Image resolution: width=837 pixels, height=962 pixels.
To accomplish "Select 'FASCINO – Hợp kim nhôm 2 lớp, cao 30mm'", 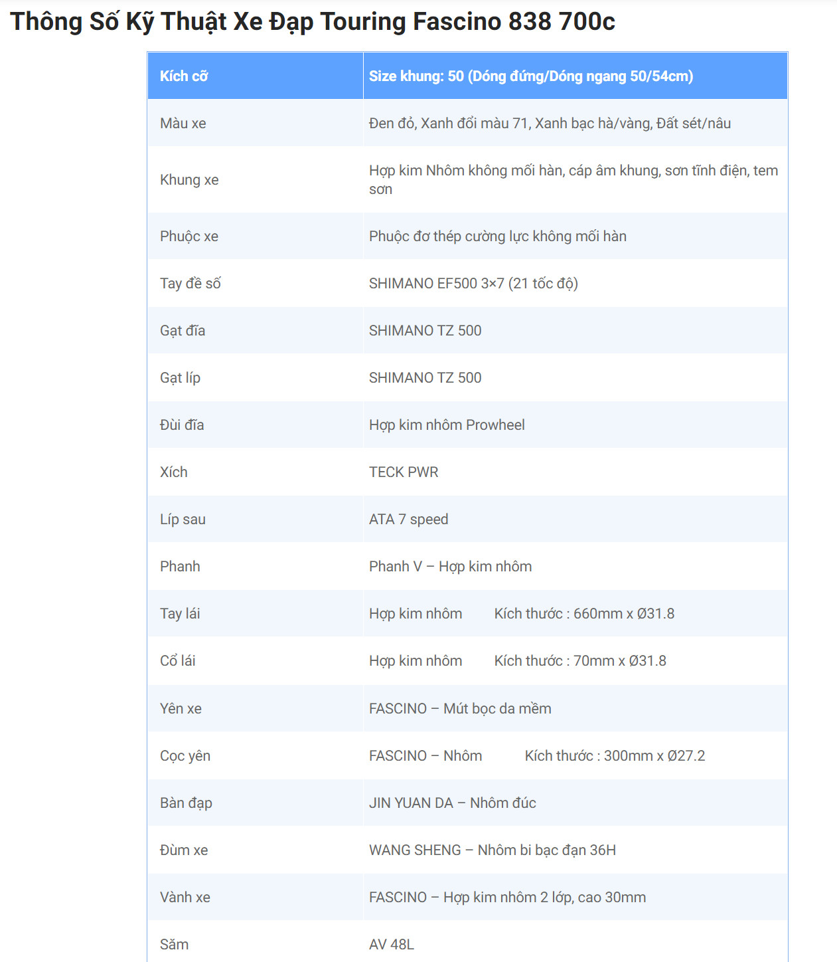I will [x=507, y=897].
